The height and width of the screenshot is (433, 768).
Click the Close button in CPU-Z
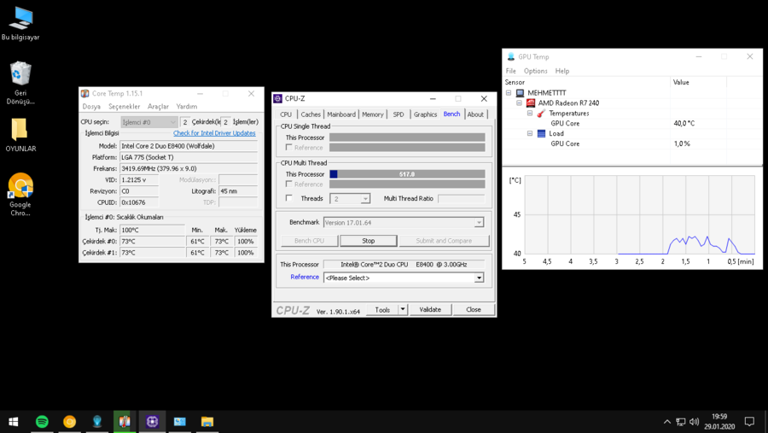pyautogui.click(x=473, y=310)
